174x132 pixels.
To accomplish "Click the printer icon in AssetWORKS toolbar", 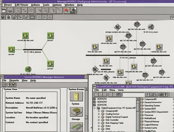I will pyautogui.click(x=161, y=95).
